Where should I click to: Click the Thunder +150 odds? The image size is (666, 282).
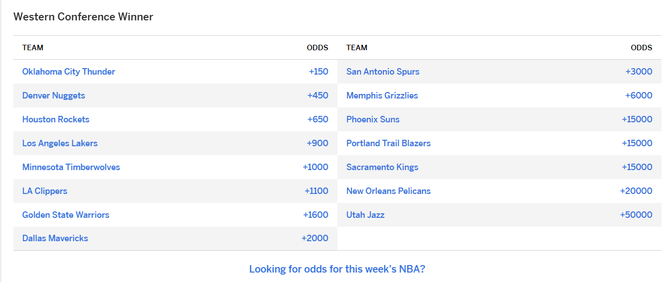pyautogui.click(x=319, y=72)
